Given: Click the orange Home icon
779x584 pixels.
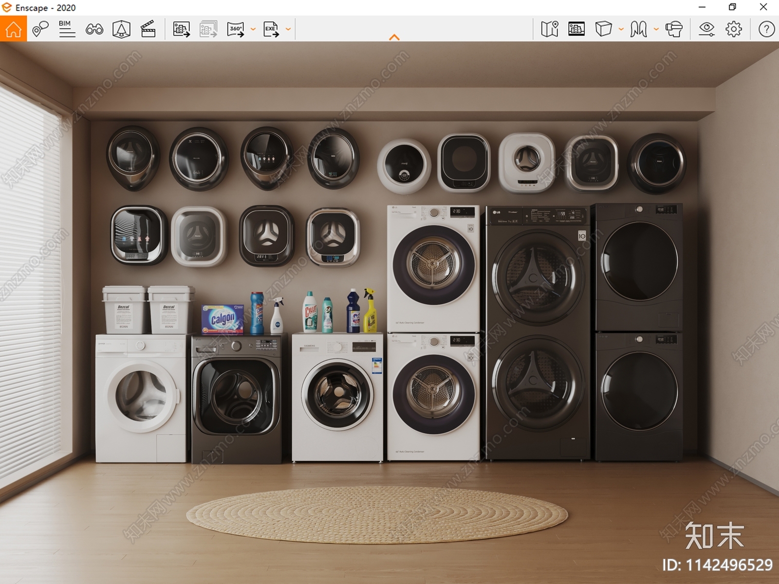Looking at the screenshot, I should pos(13,29).
